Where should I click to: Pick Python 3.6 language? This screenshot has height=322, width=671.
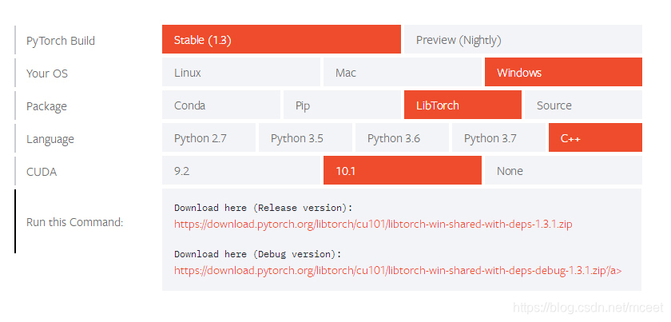coord(402,137)
